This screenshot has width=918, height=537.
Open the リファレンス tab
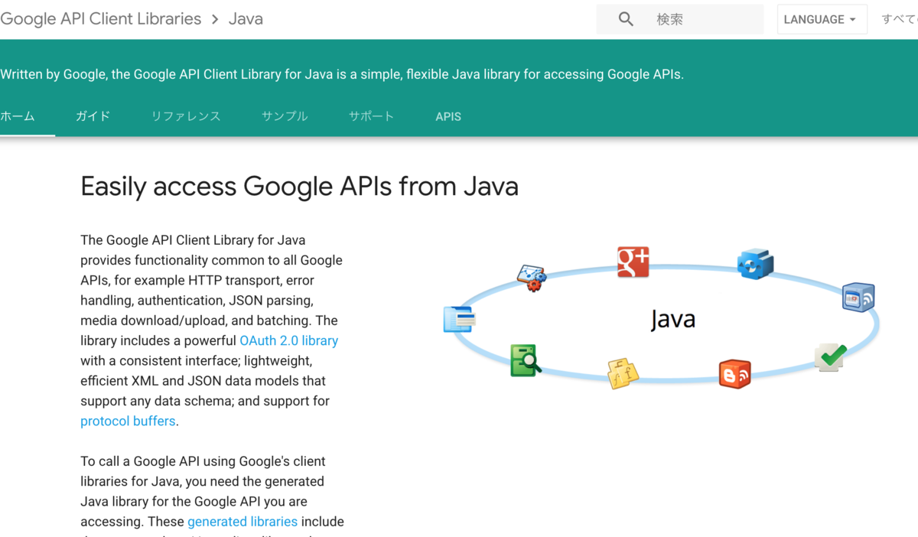point(186,116)
